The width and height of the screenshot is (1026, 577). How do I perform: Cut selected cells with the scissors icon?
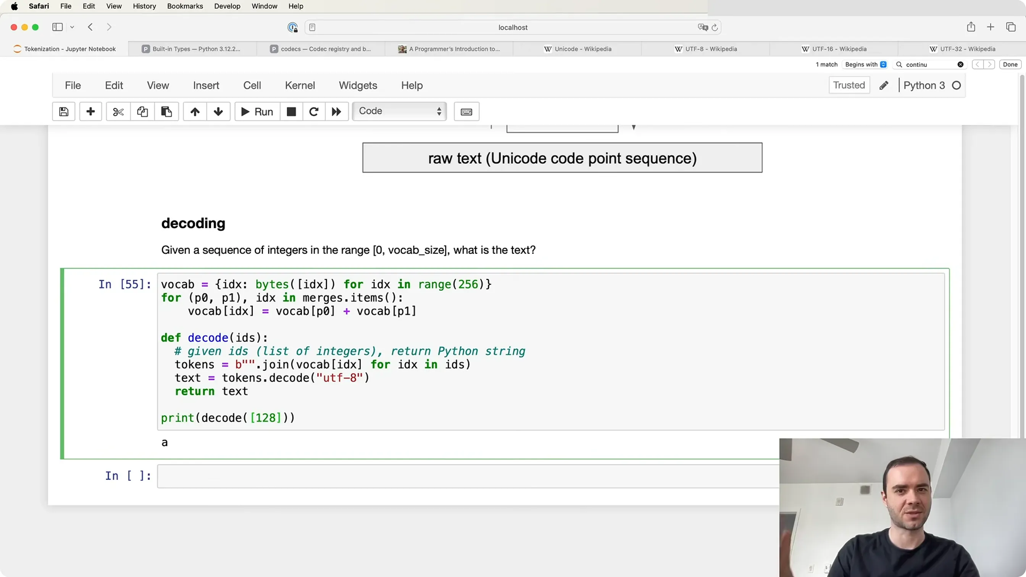click(118, 112)
